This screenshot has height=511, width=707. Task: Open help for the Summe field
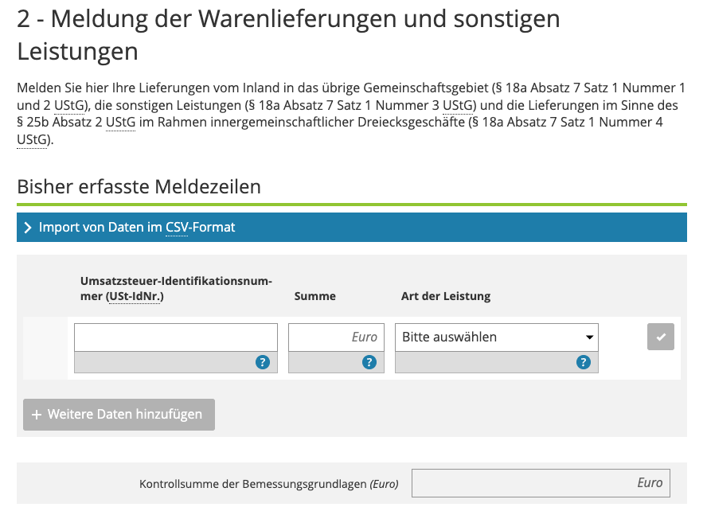(x=369, y=362)
